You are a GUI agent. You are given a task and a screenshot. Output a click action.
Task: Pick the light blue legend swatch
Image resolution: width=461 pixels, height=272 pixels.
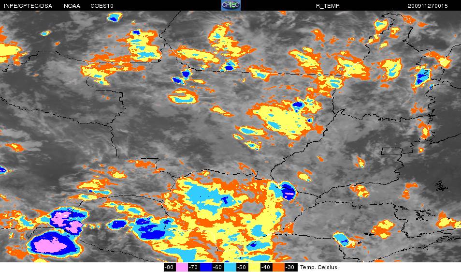(x=230, y=267)
